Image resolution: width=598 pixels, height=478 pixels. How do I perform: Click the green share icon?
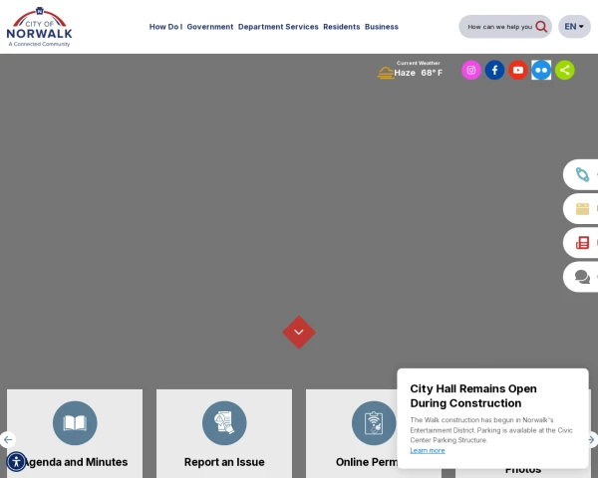(564, 70)
